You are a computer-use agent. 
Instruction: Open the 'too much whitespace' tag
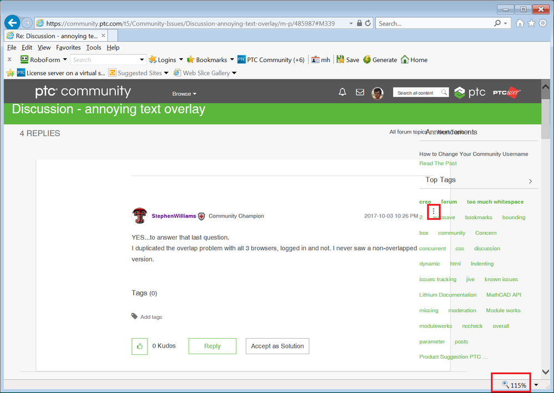click(495, 202)
